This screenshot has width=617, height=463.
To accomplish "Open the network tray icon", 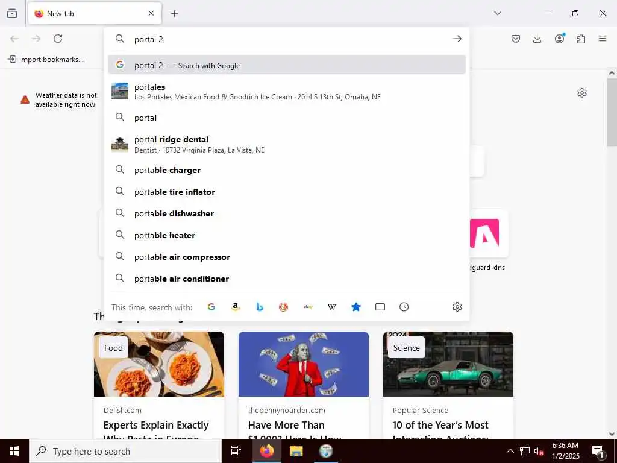I will tap(525, 451).
